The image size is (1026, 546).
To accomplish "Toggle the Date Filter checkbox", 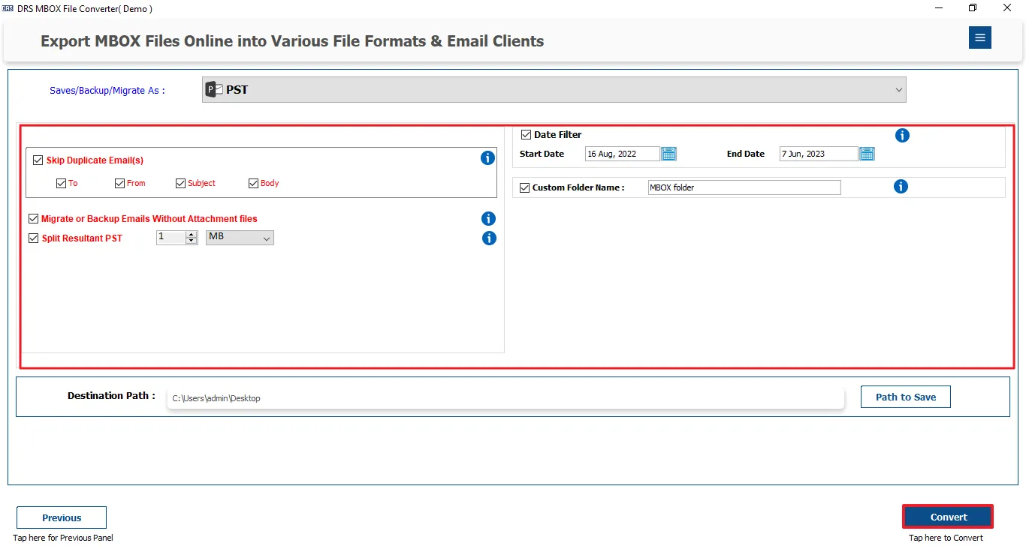I will (526, 135).
